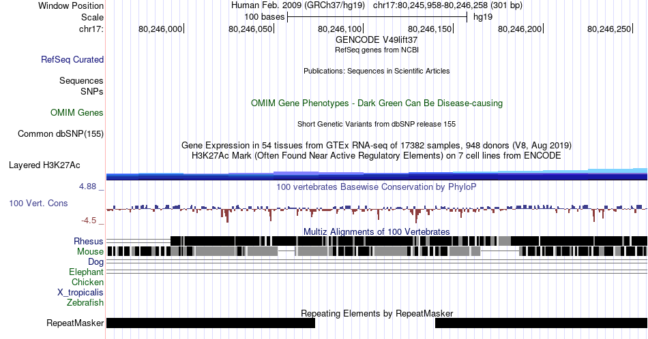Click the '100 bases' scale bar label
The image size is (648, 339).
(x=265, y=17)
